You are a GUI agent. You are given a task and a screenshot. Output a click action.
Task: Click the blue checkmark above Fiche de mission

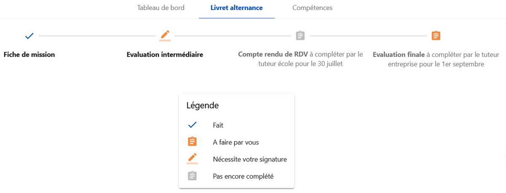[29, 36]
